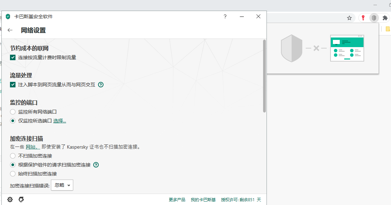The width and height of the screenshot is (391, 205).
Task: Select 始终扫描加密连接 radio option
Action: tap(13, 174)
